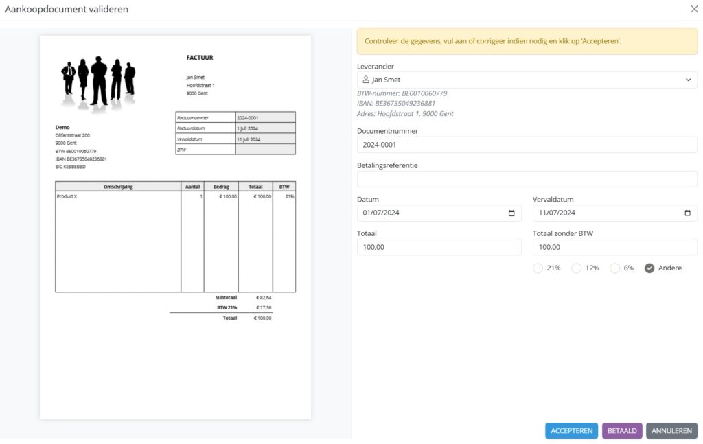Viewport: 703px width, 444px height.
Task: Click the company silhouette logo on invoice
Action: 98,82
